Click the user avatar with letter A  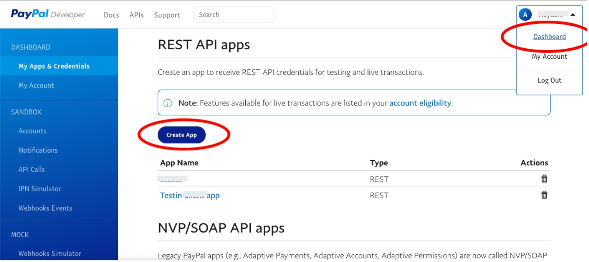525,15
